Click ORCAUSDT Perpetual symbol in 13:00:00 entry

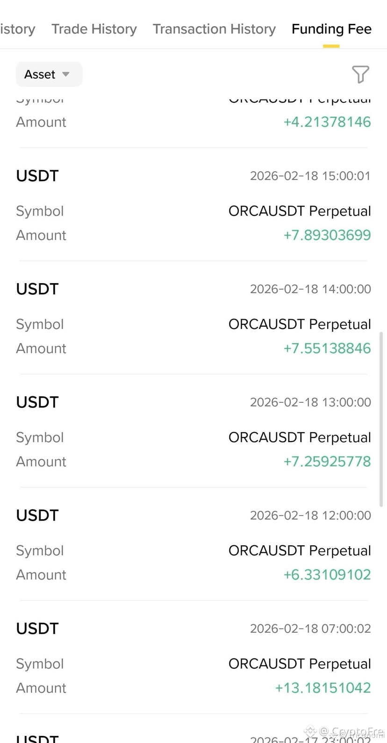point(300,437)
